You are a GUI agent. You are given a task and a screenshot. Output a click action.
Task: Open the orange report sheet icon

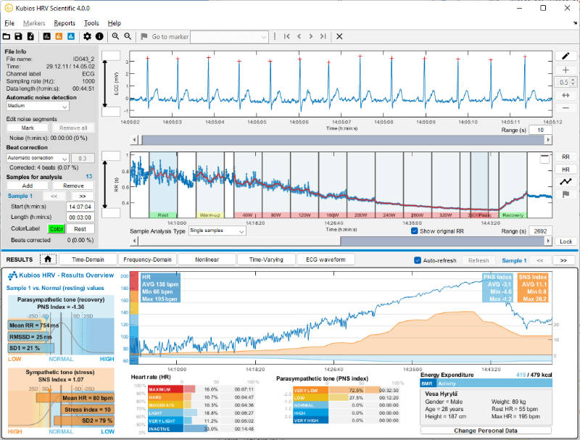click(59, 36)
